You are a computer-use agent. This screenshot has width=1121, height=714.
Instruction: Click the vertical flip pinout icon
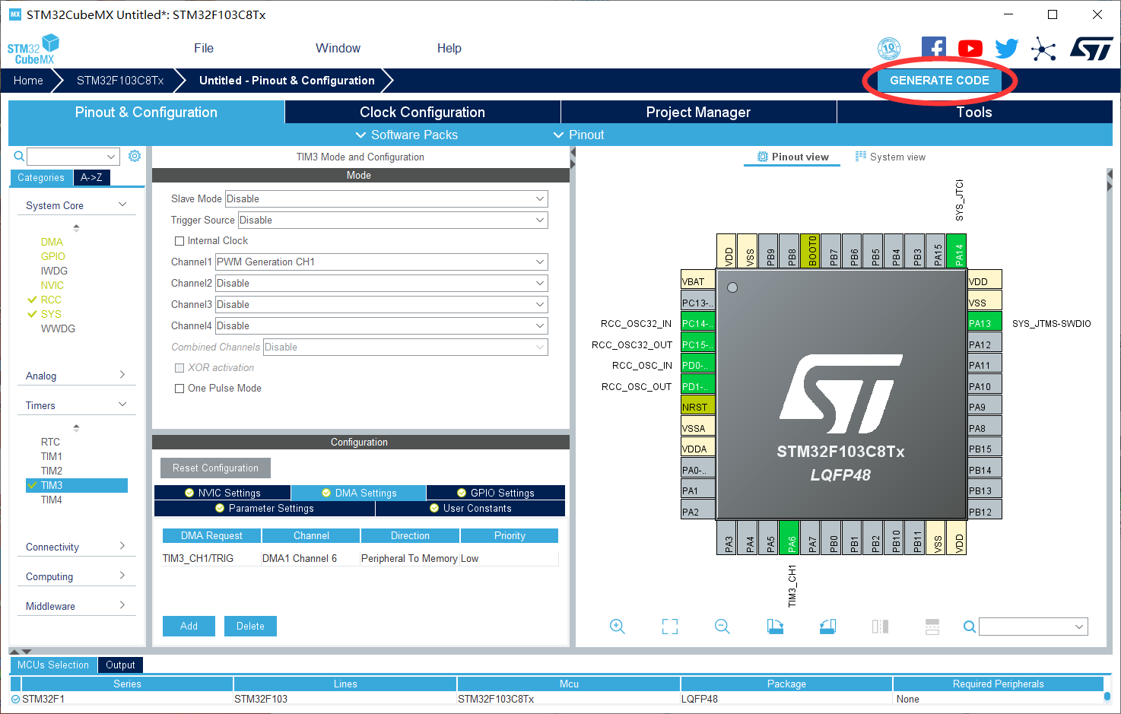[x=932, y=627]
